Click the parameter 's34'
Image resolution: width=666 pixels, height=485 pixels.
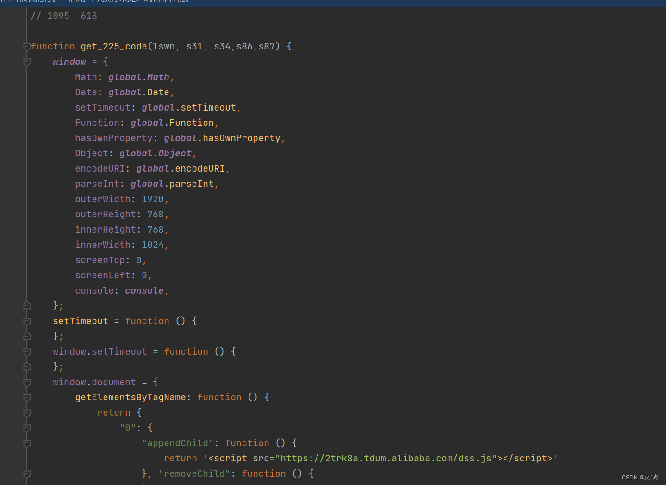click(222, 46)
